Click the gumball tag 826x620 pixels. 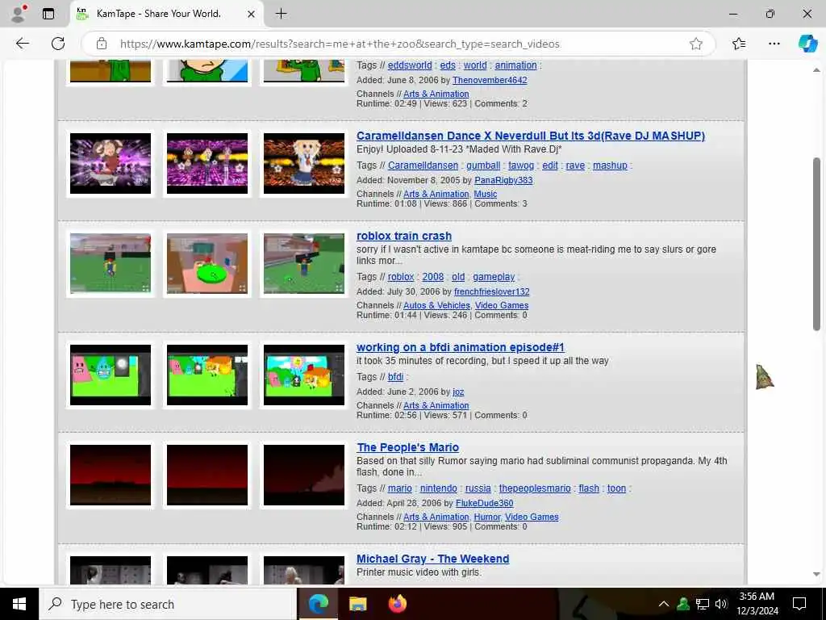483,165
